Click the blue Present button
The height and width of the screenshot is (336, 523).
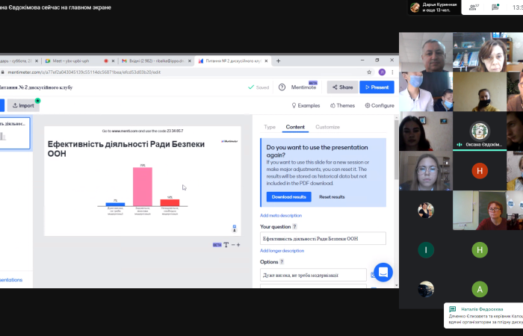click(x=377, y=87)
